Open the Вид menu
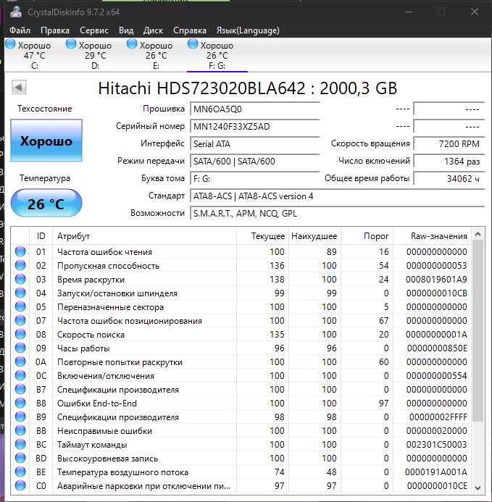 (x=126, y=30)
